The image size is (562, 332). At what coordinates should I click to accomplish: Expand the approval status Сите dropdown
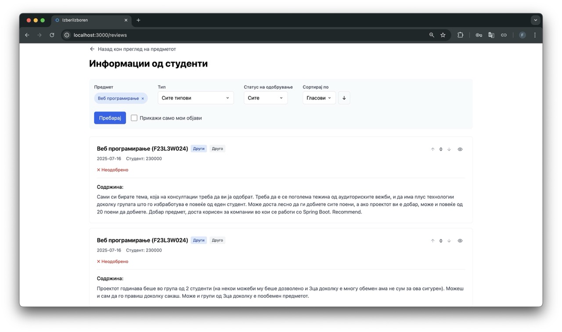point(265,98)
